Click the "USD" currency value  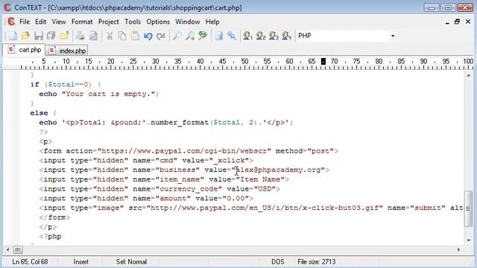pyautogui.click(x=265, y=189)
